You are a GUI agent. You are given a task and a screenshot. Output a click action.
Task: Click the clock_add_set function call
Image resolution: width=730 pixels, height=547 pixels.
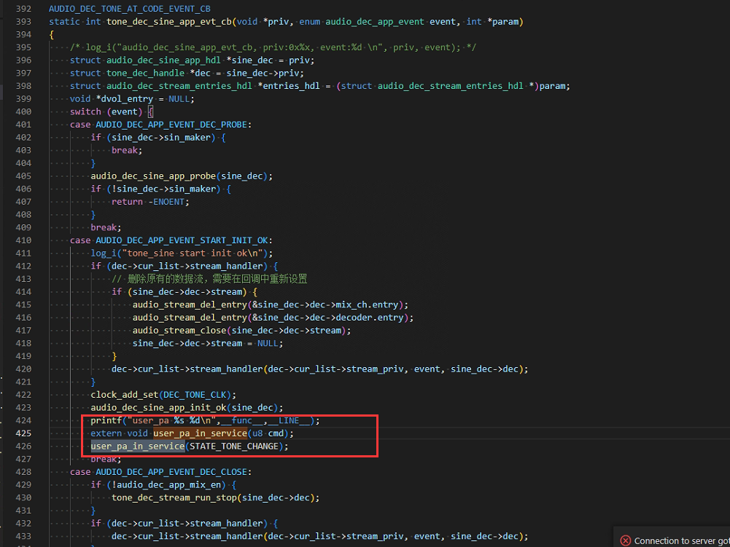(x=125, y=395)
